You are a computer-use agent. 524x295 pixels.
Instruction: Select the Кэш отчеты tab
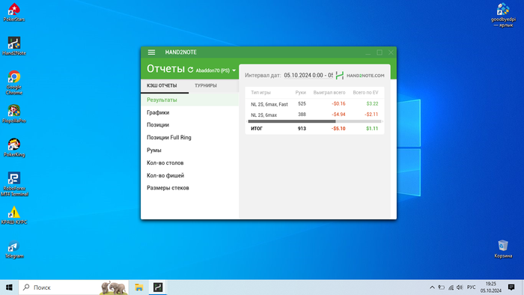pos(162,86)
